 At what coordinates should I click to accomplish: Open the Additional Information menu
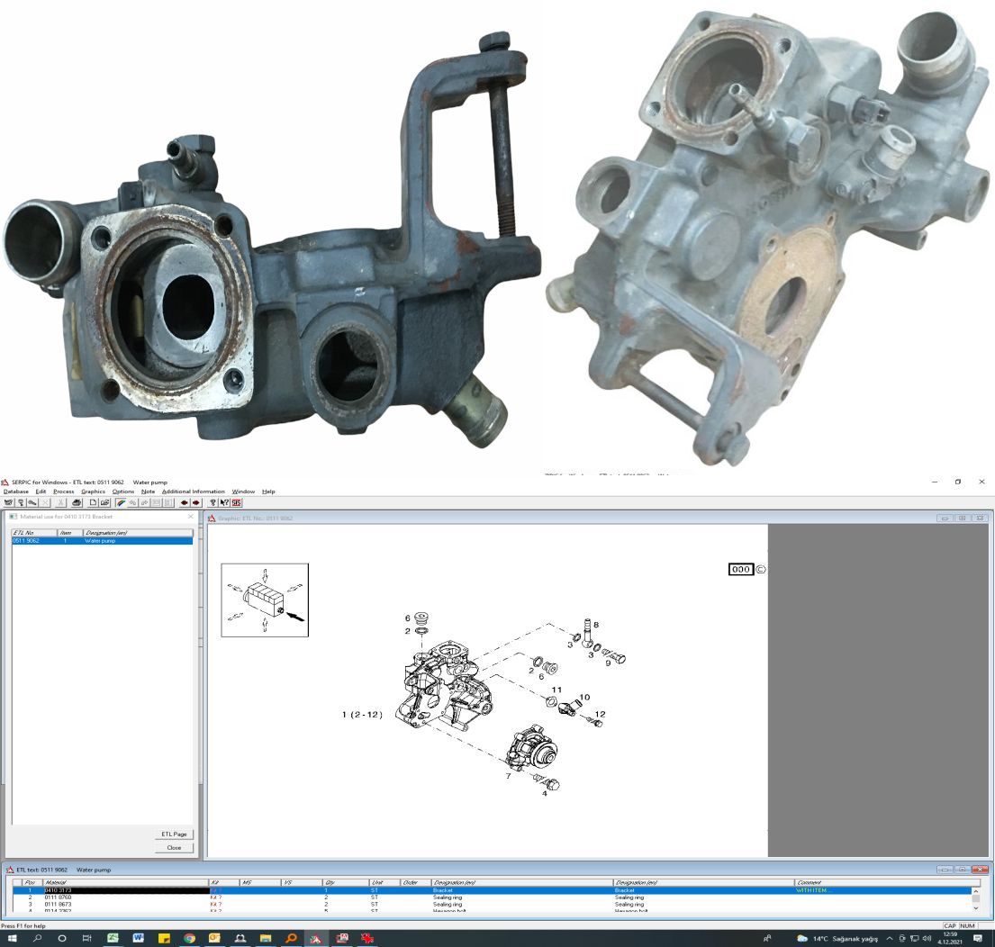[193, 492]
